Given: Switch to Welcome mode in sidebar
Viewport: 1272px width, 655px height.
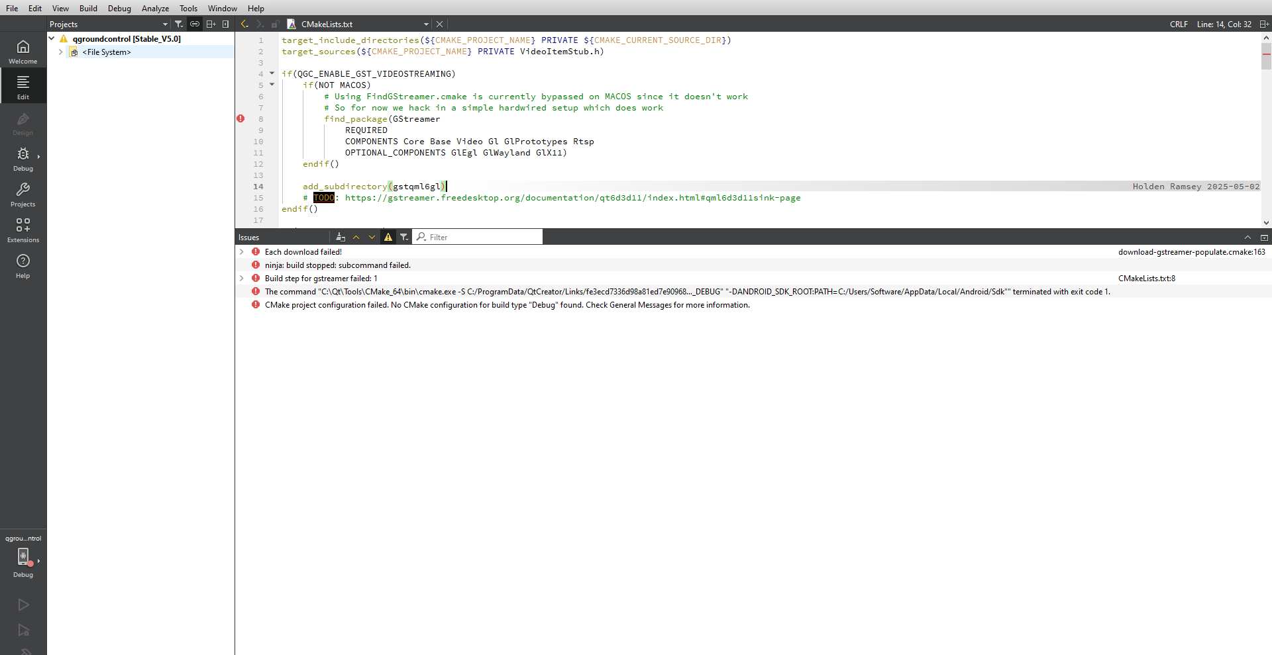Looking at the screenshot, I should tap(23, 51).
